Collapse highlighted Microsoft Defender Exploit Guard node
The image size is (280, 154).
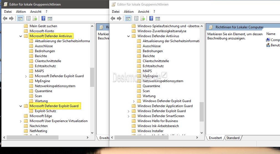point(21,106)
